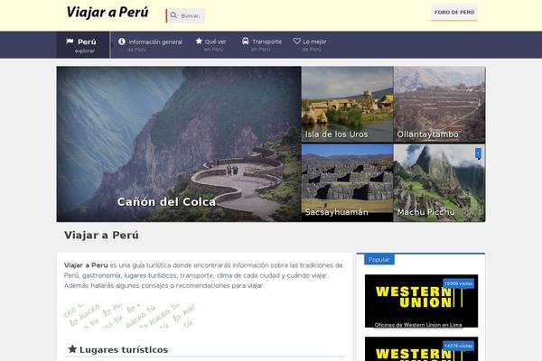Click the 14276 visitas badge
This screenshot has height=361, width=542.
(458, 346)
